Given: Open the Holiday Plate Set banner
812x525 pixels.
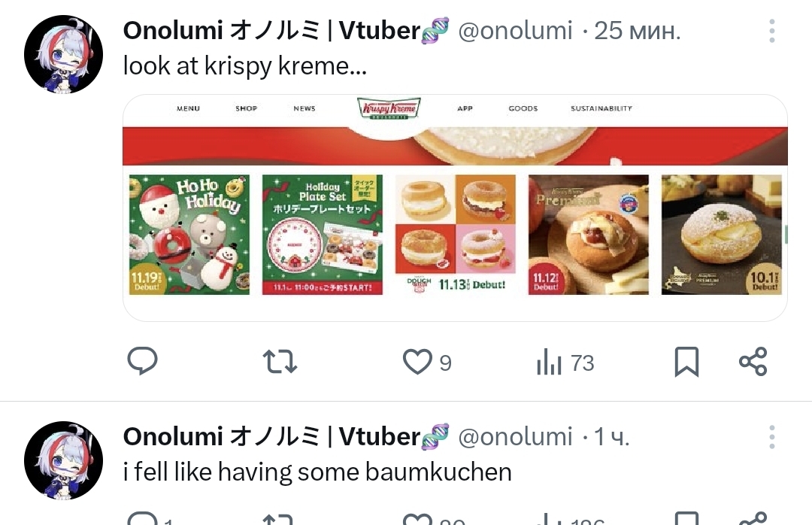Looking at the screenshot, I should pos(322,235).
